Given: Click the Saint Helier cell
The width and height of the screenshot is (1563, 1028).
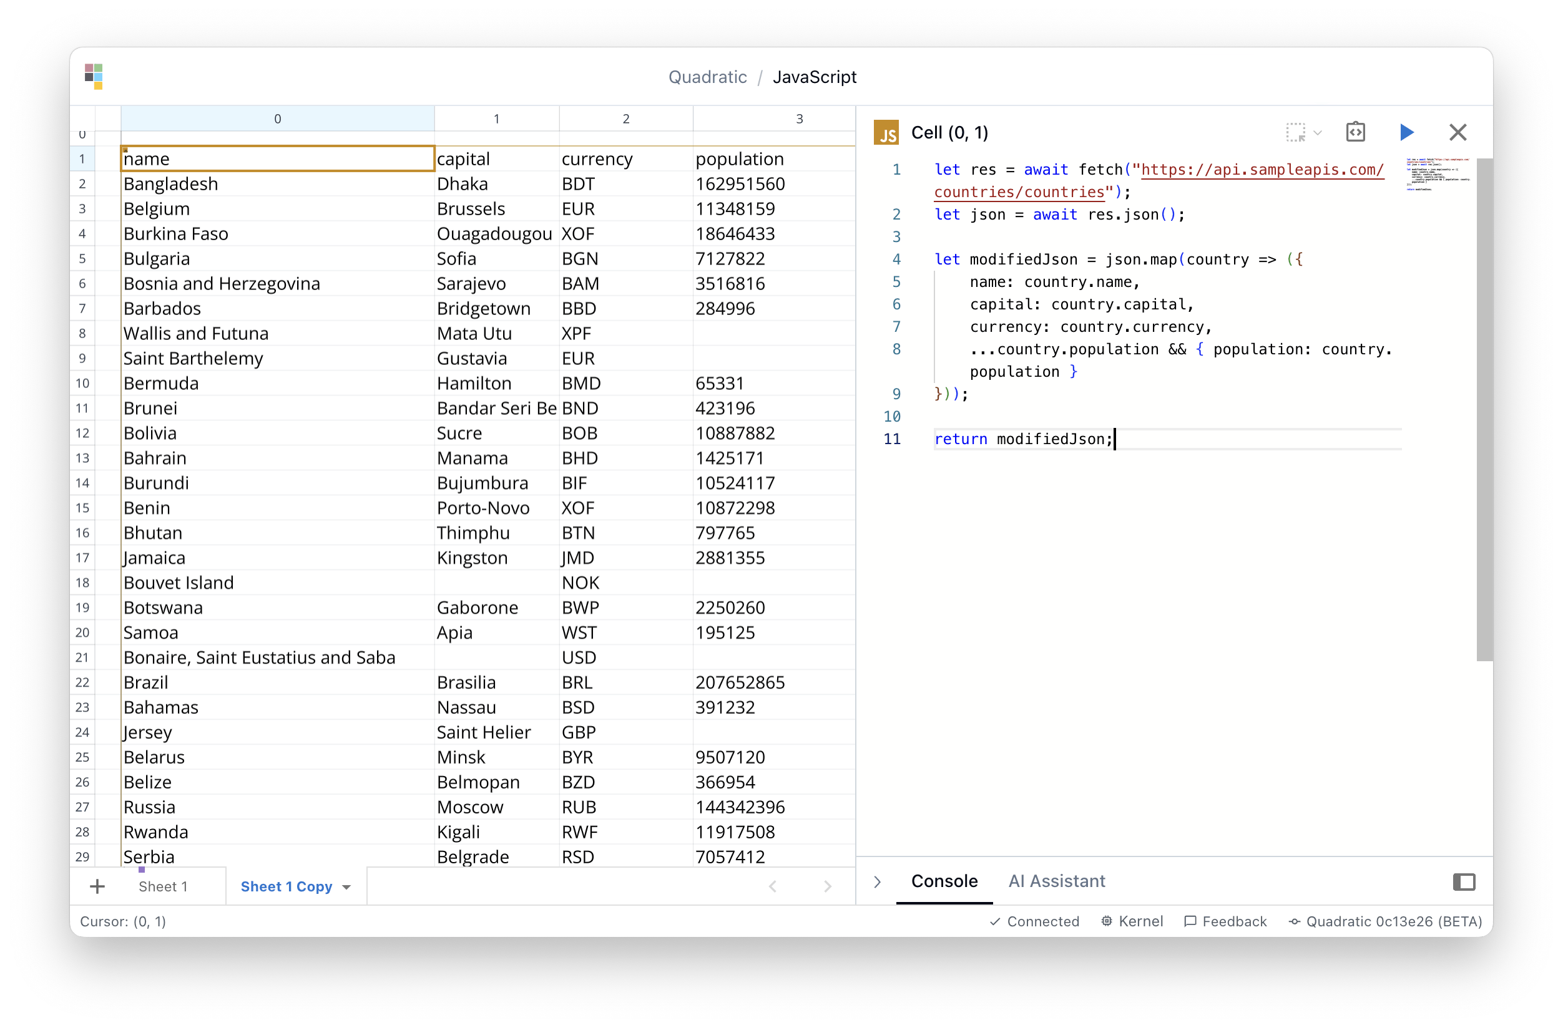Looking at the screenshot, I should pos(496,732).
